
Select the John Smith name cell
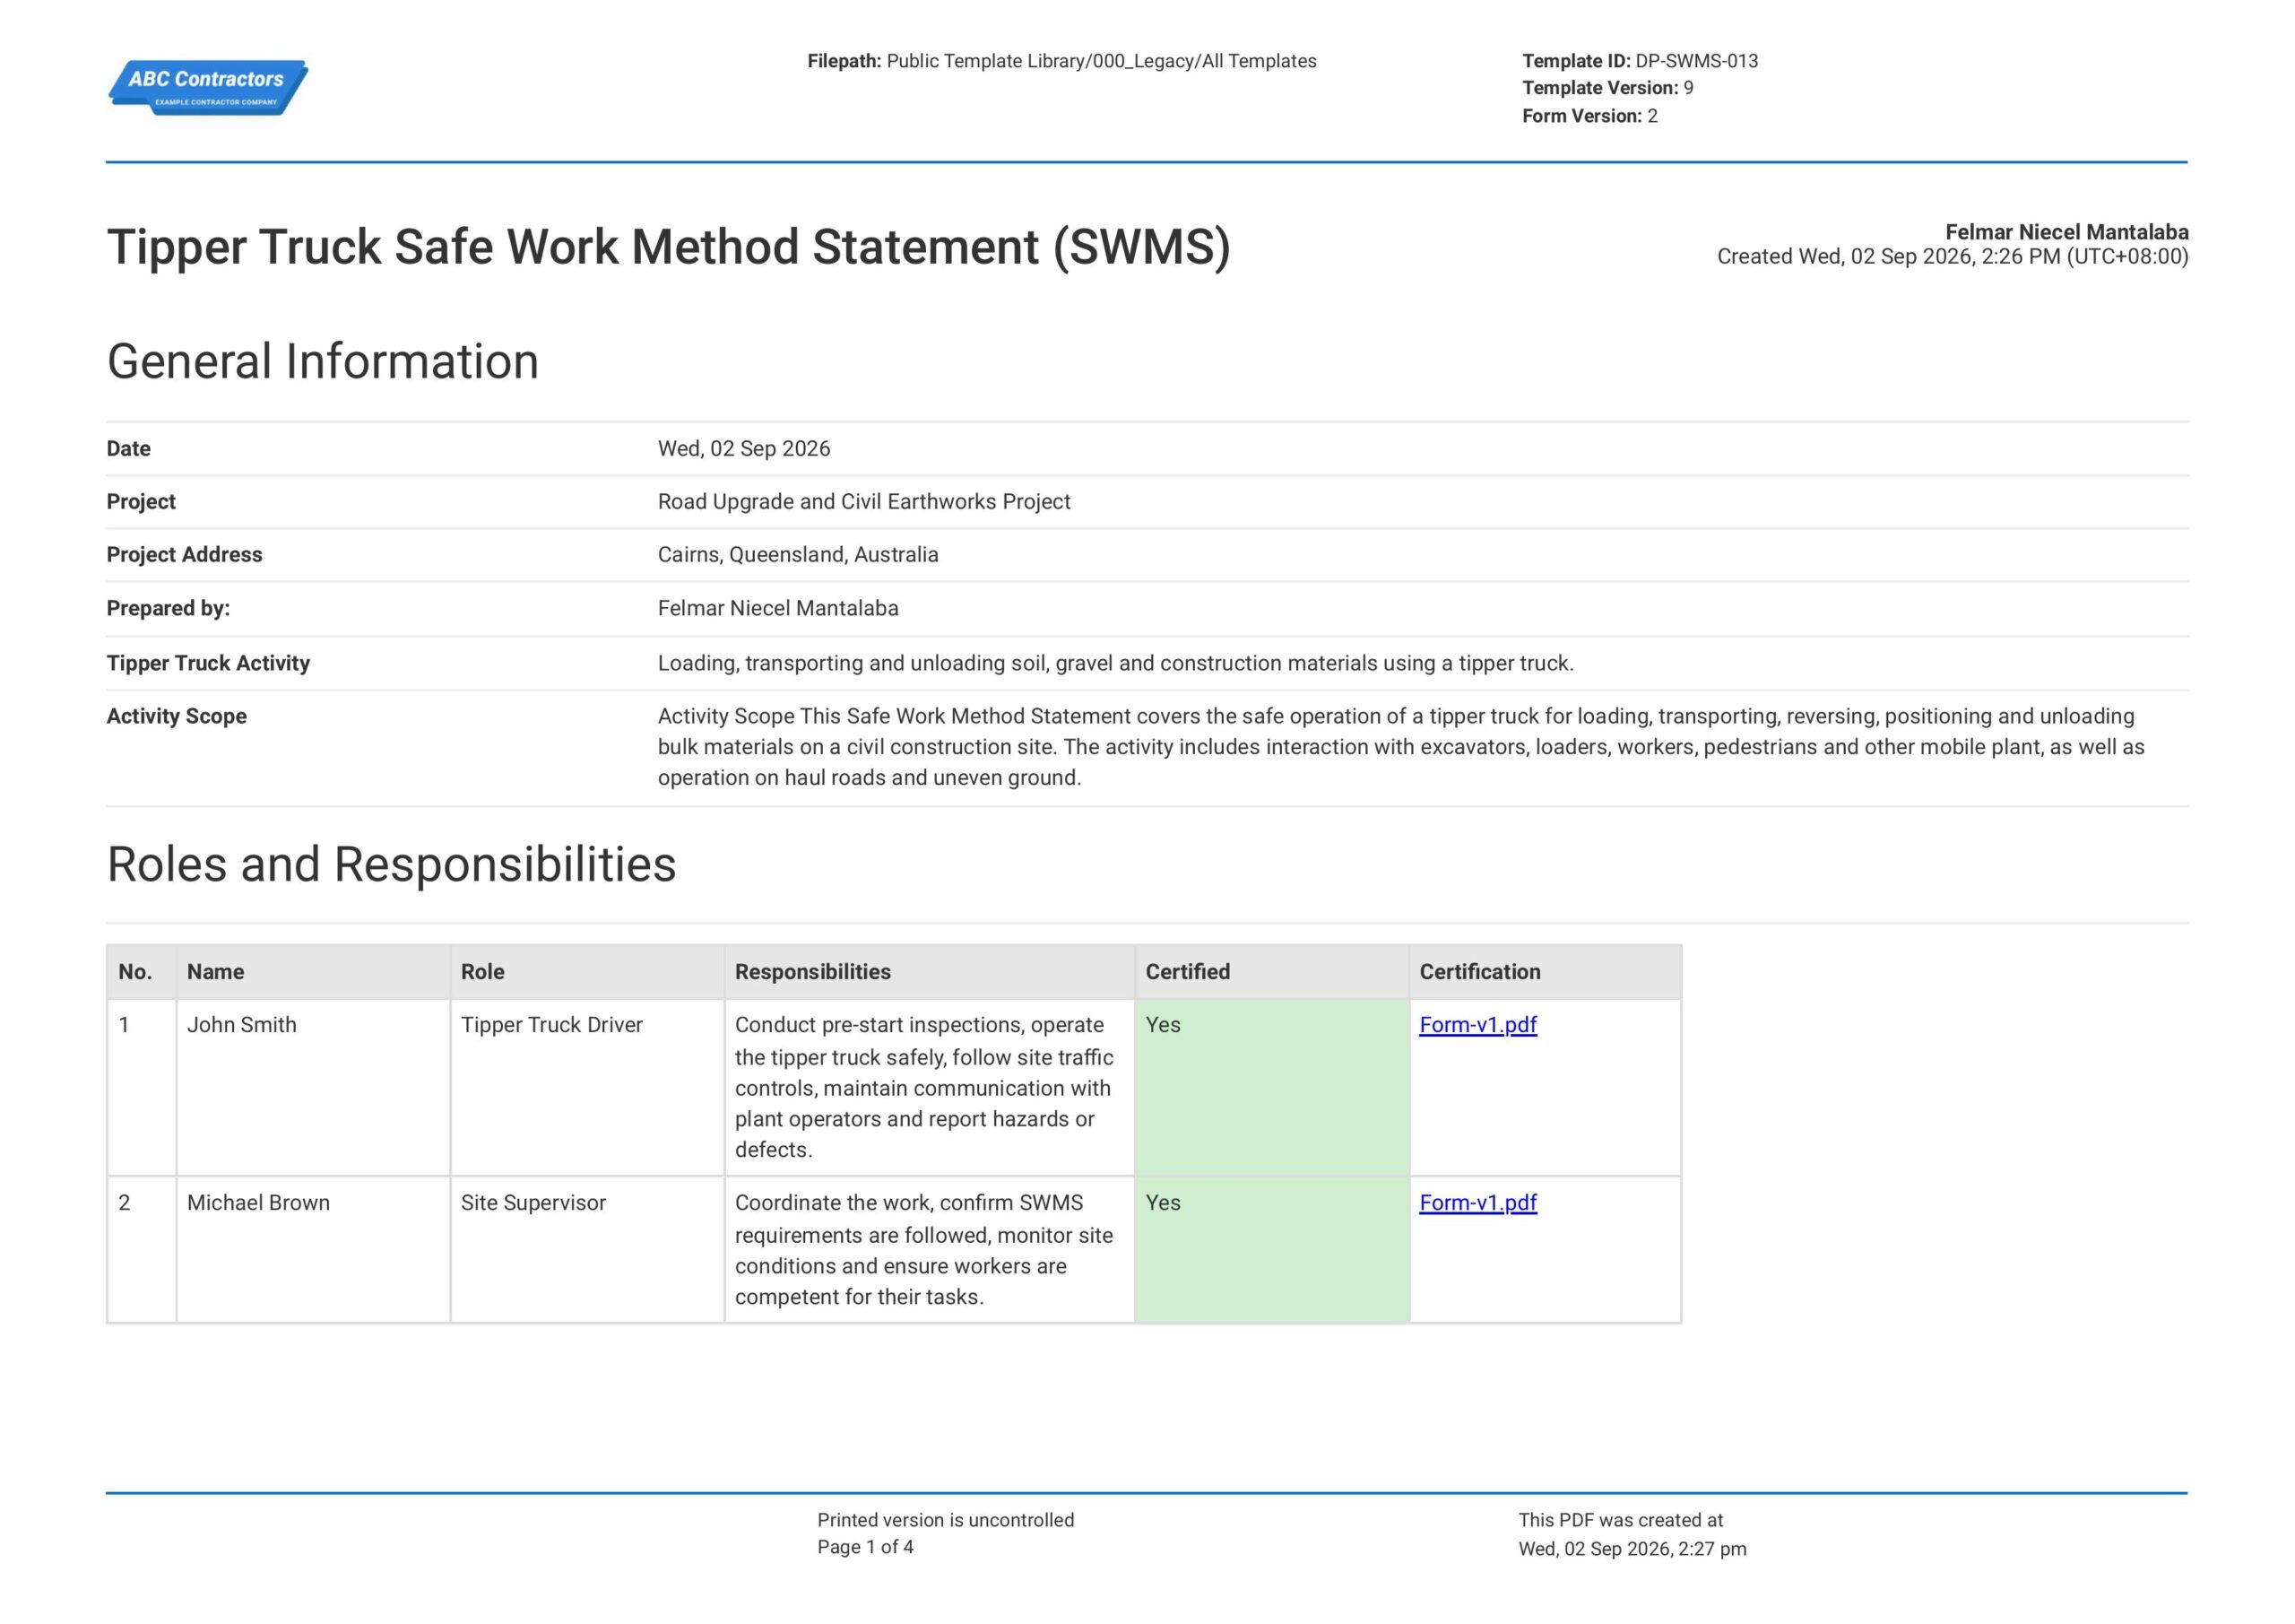(314, 1088)
